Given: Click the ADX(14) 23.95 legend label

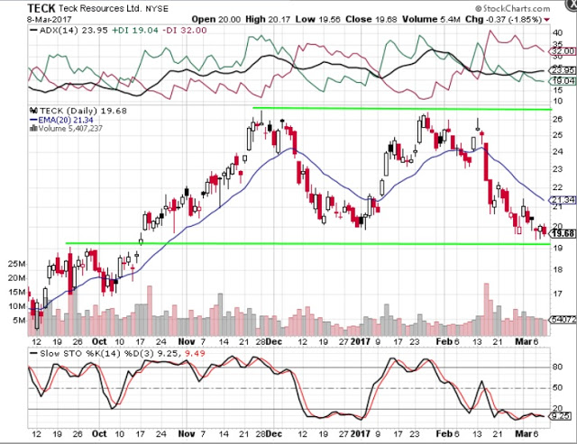Looking at the screenshot, I should coord(69,31).
